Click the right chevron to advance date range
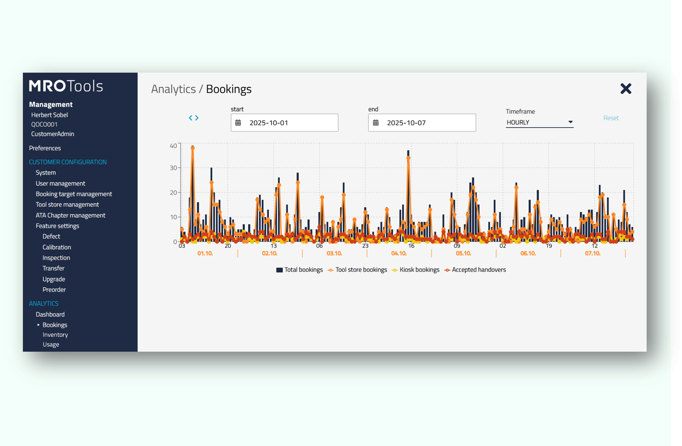Image resolution: width=682 pixels, height=446 pixels. [197, 118]
